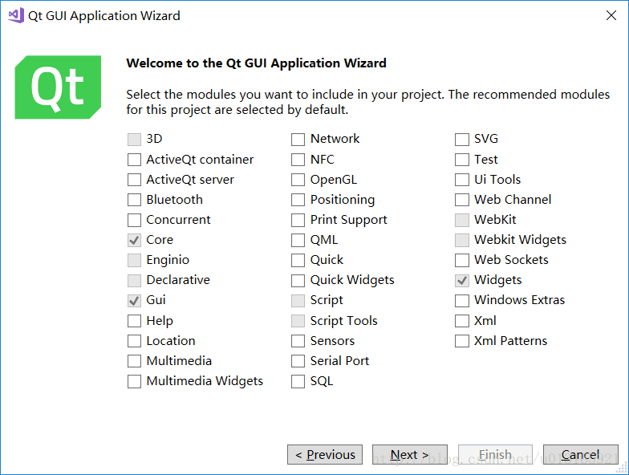
Task: Check the Windows Extras option
Action: tap(461, 300)
